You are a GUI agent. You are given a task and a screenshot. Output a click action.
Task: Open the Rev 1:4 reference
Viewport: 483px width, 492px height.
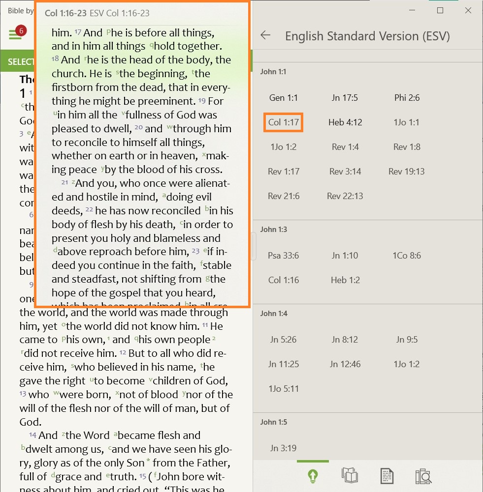coord(345,147)
